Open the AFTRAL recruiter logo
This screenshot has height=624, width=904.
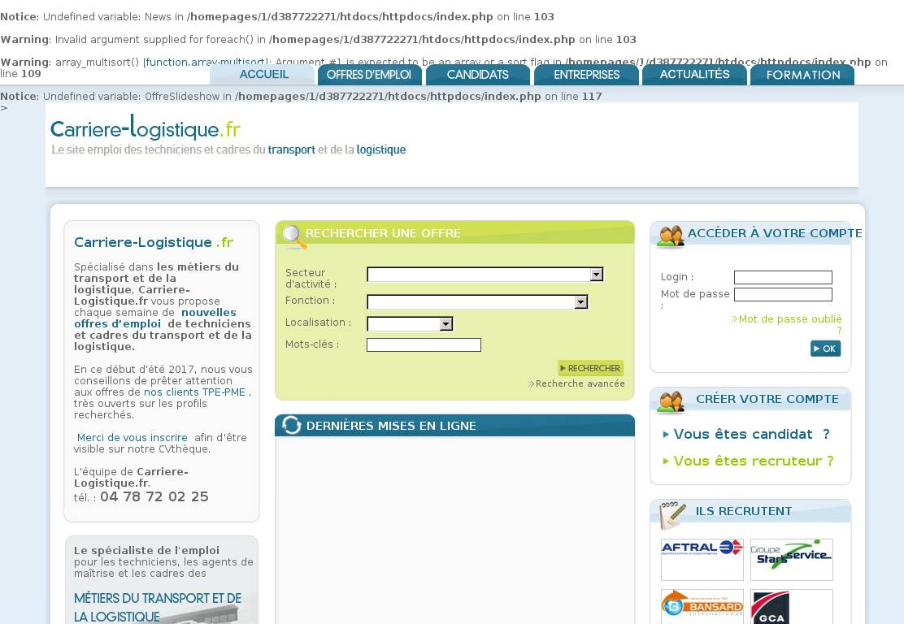(702, 557)
